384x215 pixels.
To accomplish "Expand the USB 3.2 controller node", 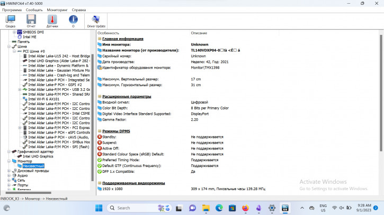I will tap(20, 89).
